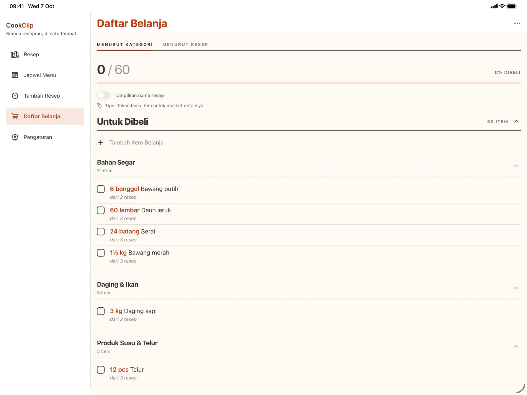Check the Daging sapi item checkbox

click(x=101, y=311)
